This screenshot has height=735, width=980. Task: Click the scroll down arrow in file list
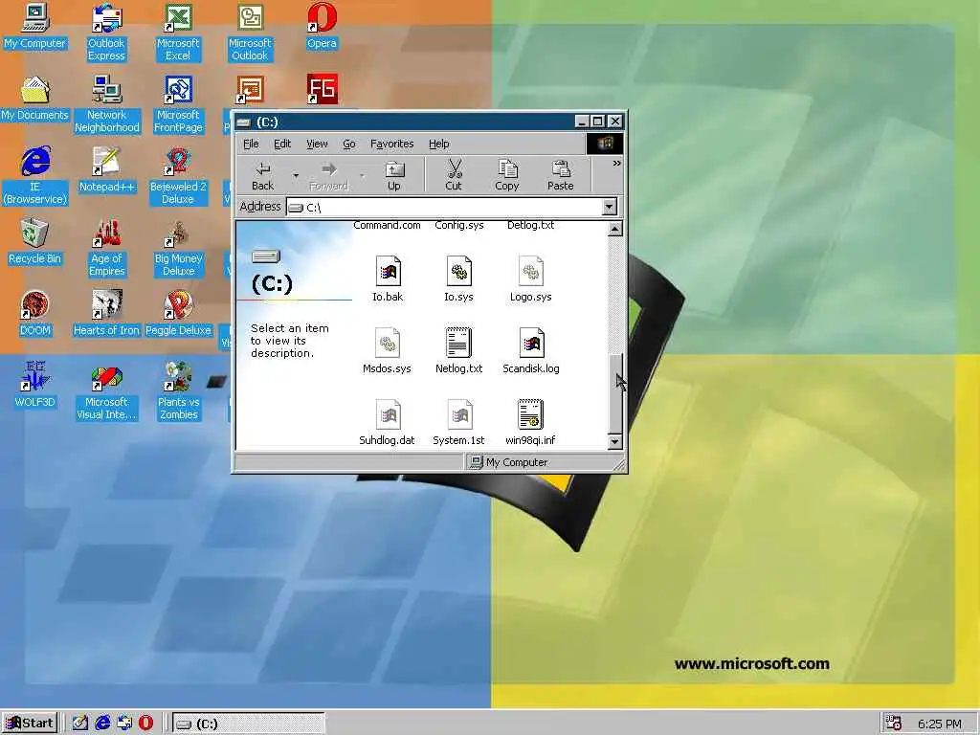click(615, 441)
